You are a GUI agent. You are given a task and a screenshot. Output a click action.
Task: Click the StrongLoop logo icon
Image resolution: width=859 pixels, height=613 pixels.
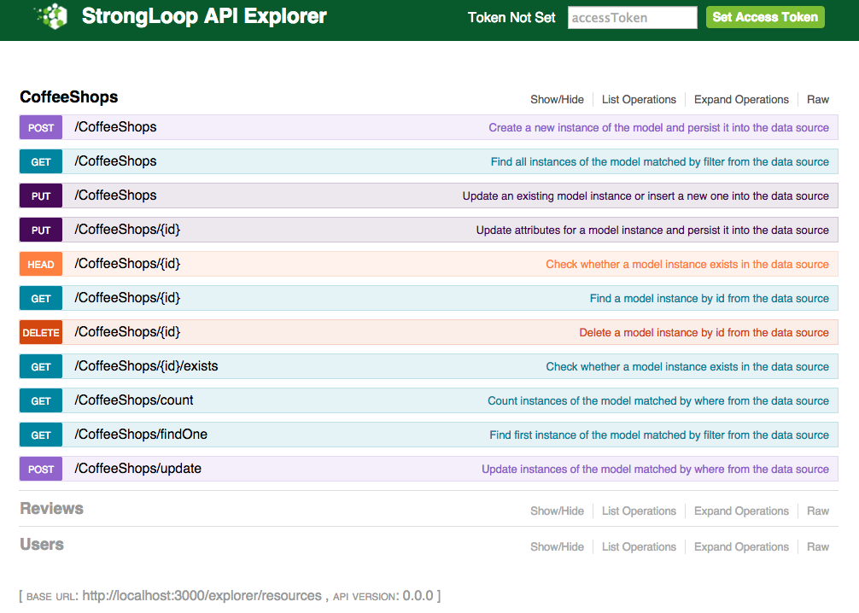51,16
